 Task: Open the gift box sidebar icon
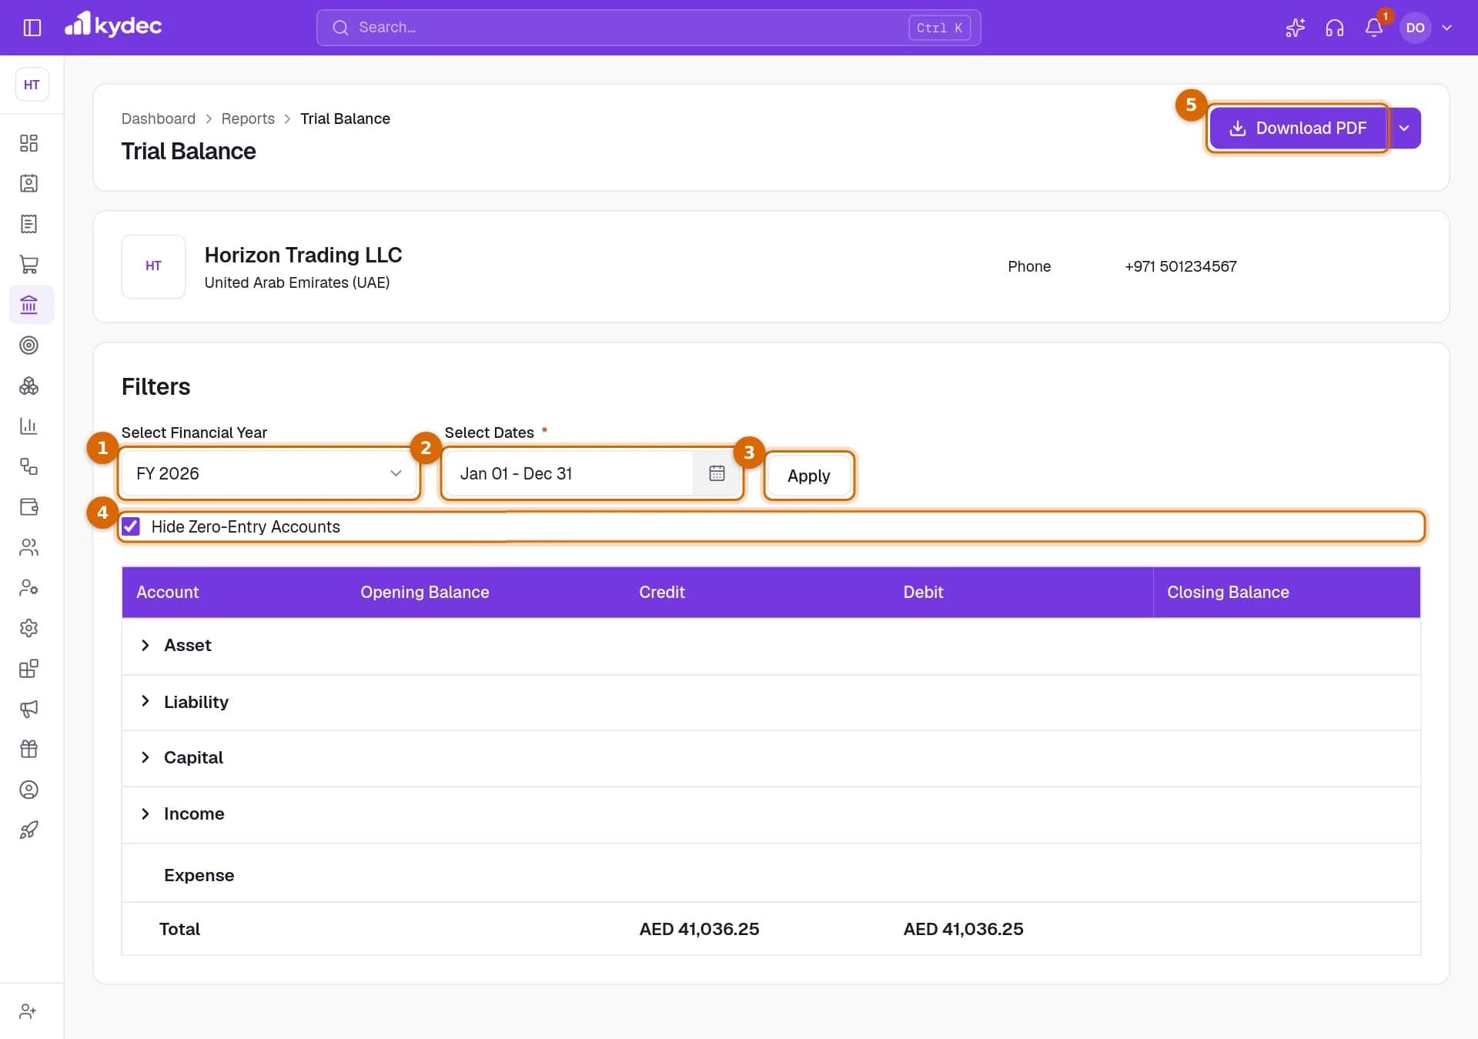28,749
